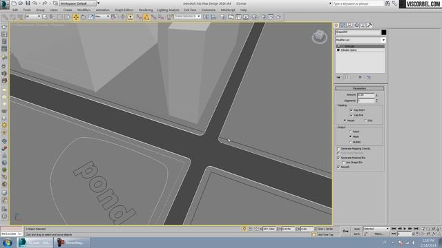Open the Create command panel tab
The height and width of the screenshot is (248, 442).
coord(336,25)
